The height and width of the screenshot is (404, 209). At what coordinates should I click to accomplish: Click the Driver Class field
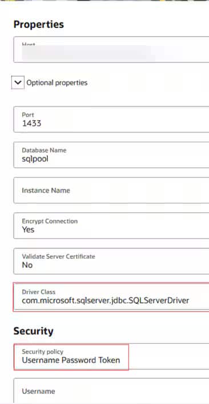click(111, 297)
